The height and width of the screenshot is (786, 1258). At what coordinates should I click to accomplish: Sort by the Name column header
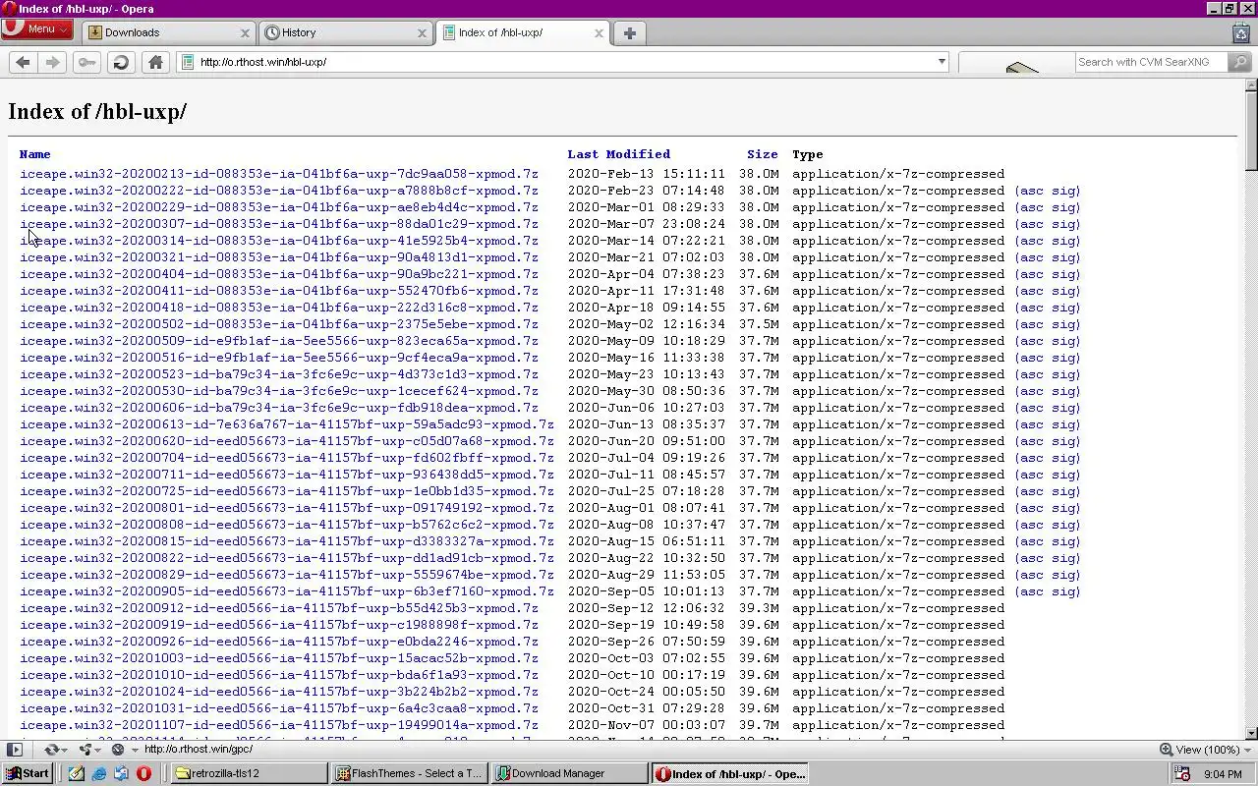click(34, 154)
